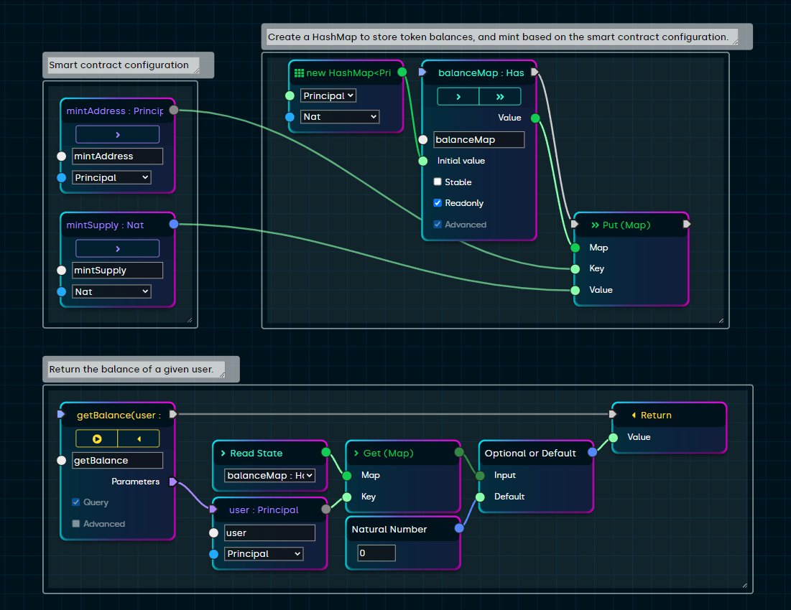
Task: Click the chevron icon on Get (Map) header
Action: [356, 453]
